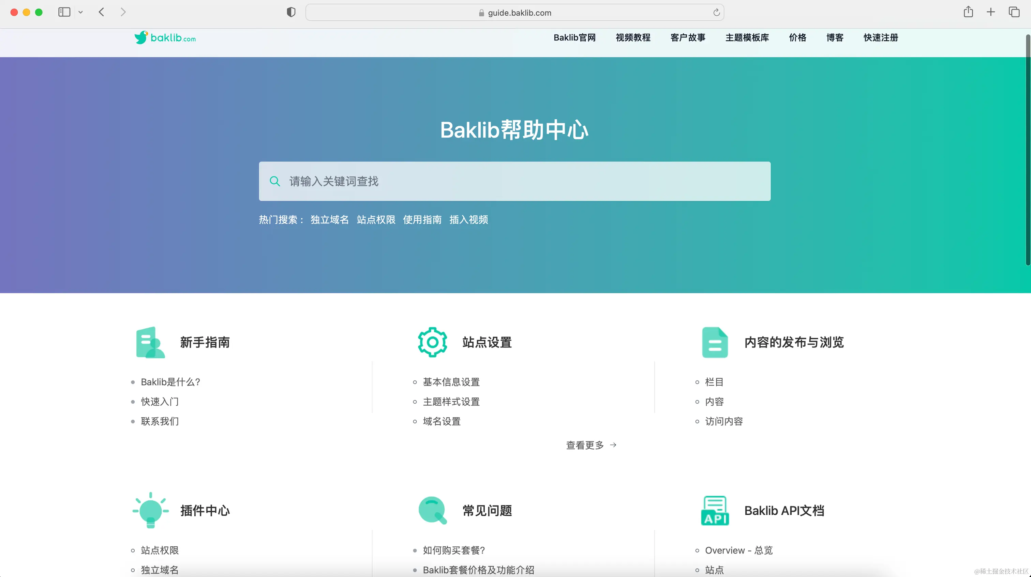Viewport: 1031px width, 577px height.
Task: Click the 独立域名 hot search link
Action: pyautogui.click(x=329, y=219)
